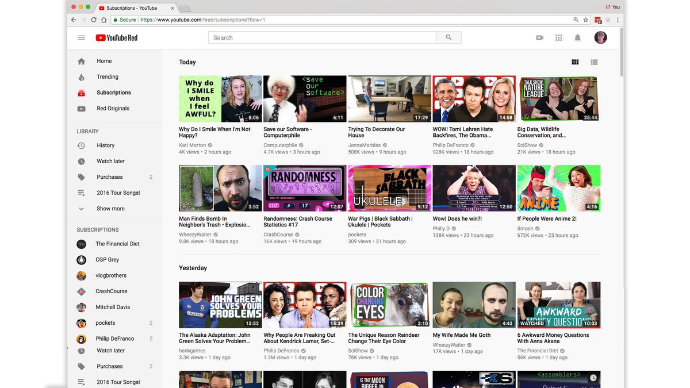Open 'My Wife Made Me Goth' title
The height and width of the screenshot is (388, 690).
coord(462,335)
